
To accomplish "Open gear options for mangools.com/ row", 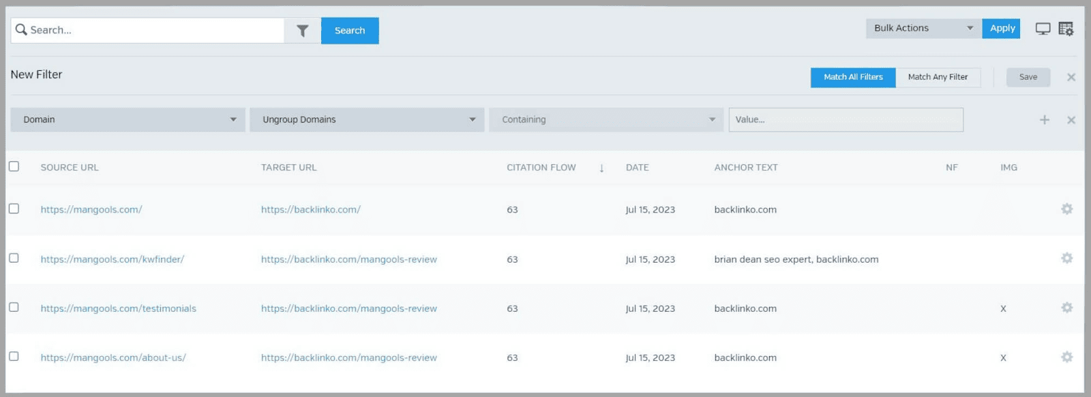I will 1067,209.
